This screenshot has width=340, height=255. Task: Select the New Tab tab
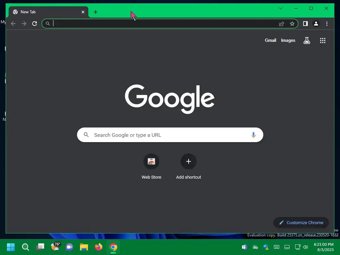coord(48,12)
